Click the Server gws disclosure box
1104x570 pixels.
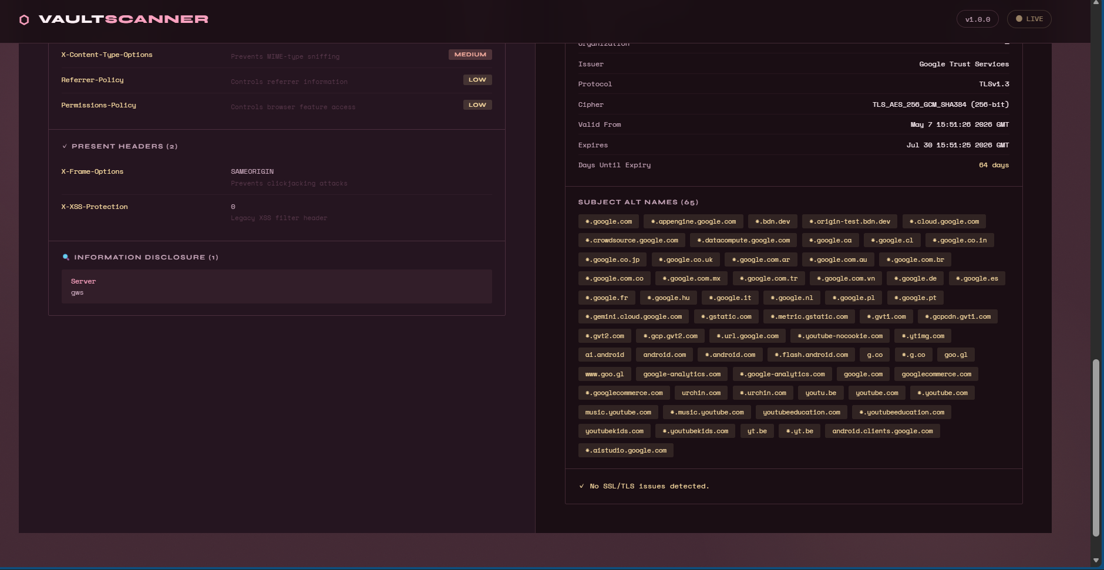(277, 286)
